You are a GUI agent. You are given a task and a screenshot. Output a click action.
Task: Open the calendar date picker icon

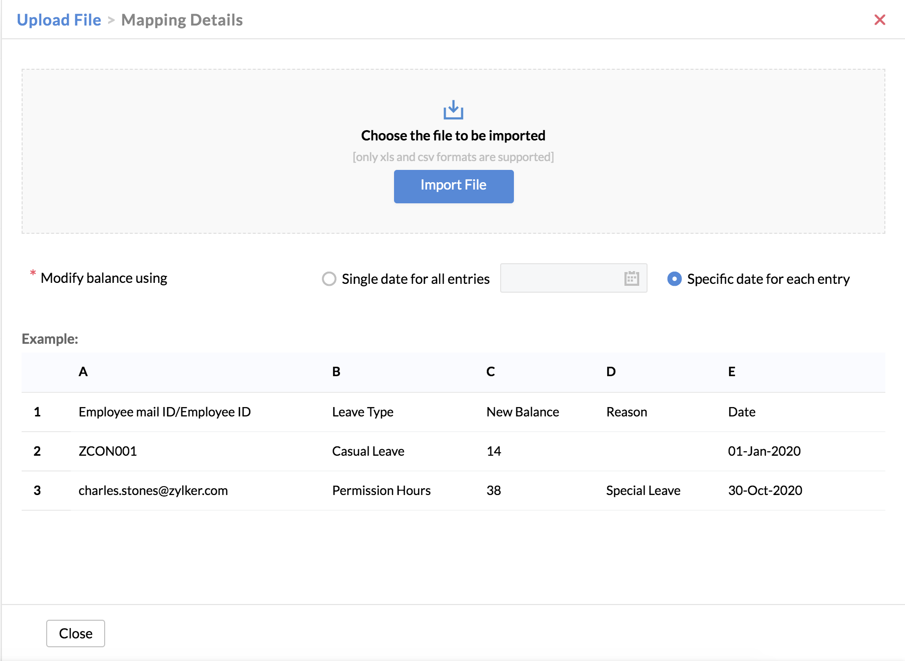[631, 278]
